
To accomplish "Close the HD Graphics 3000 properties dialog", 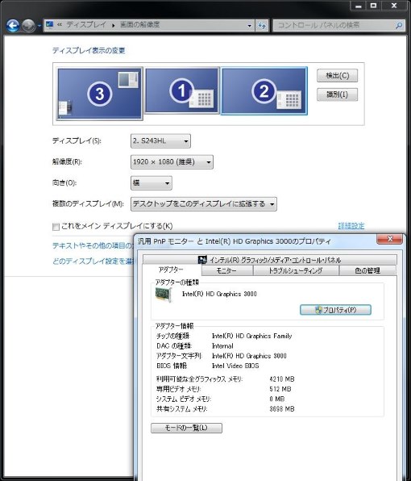I will 390,239.
